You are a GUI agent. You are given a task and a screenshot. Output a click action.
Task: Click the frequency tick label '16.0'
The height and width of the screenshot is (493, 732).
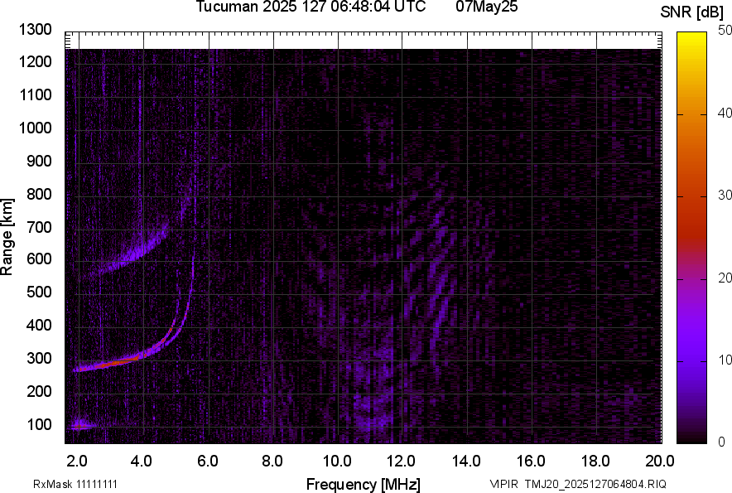[531, 462]
